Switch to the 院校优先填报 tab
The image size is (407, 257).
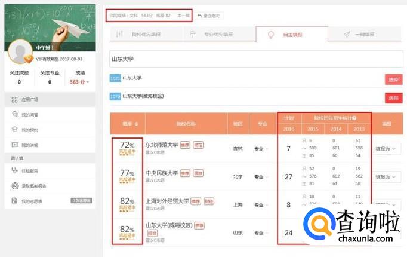pos(146,34)
